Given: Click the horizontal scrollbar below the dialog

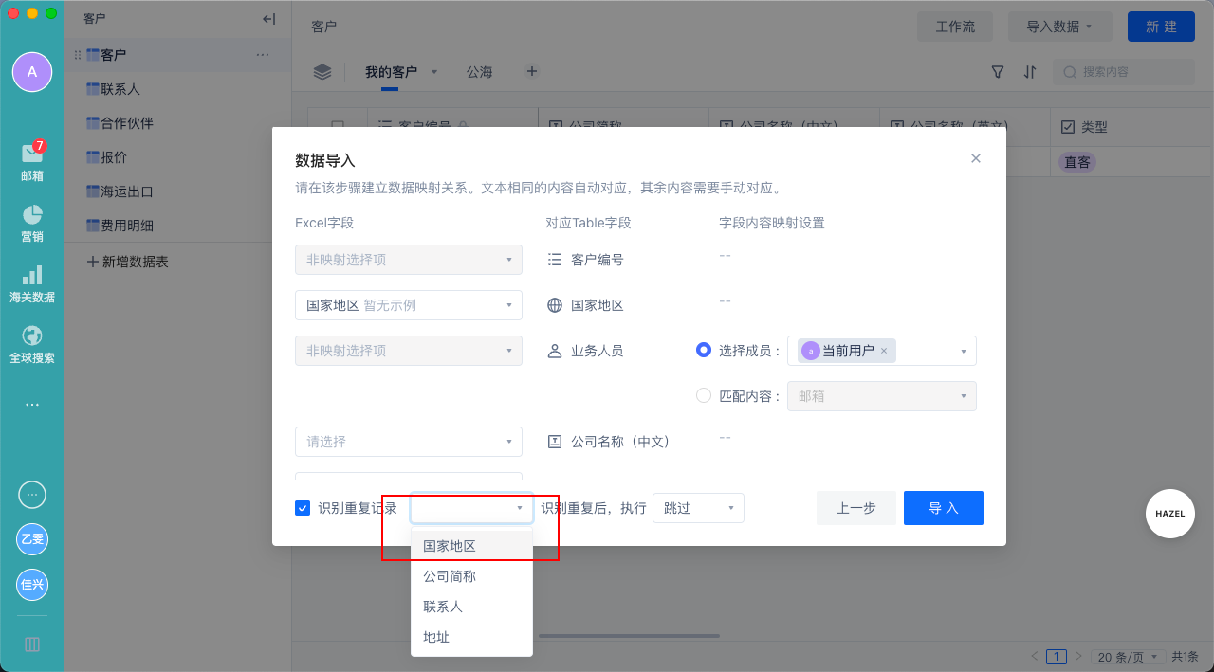Looking at the screenshot, I should pyautogui.click(x=629, y=636).
